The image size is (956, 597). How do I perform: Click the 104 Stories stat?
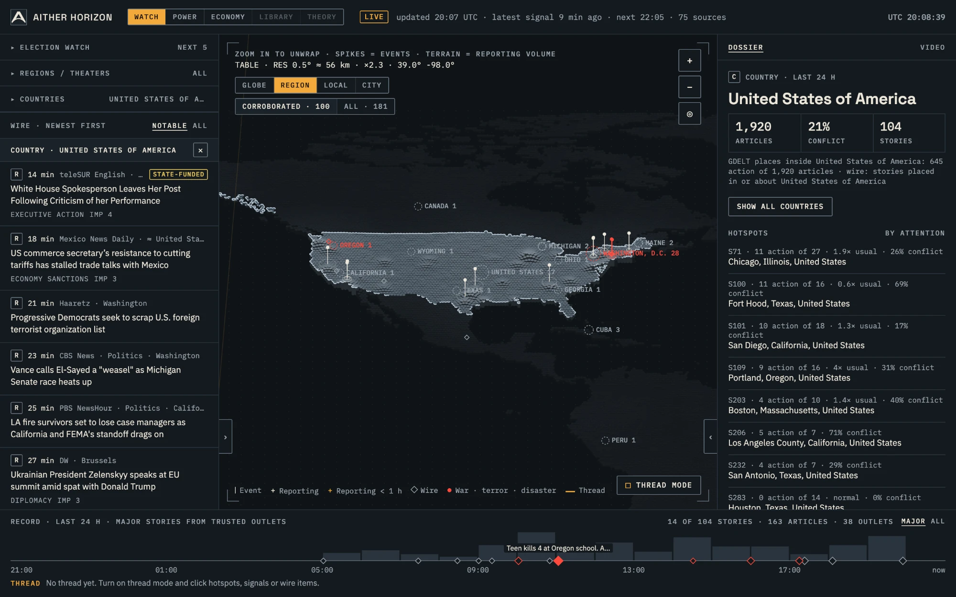click(909, 133)
